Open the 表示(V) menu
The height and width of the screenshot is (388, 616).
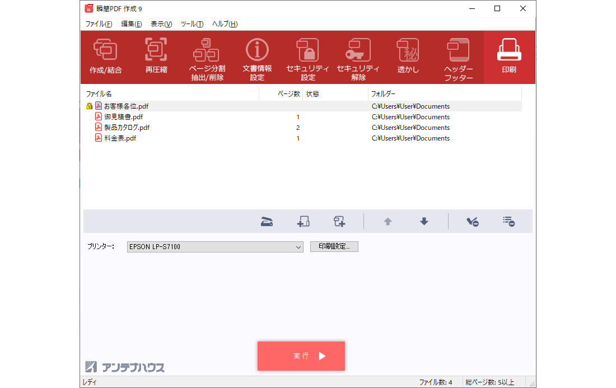[x=161, y=24]
